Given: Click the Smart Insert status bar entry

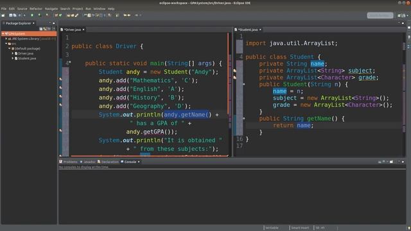Looking at the screenshot, I should pyautogui.click(x=300, y=228).
